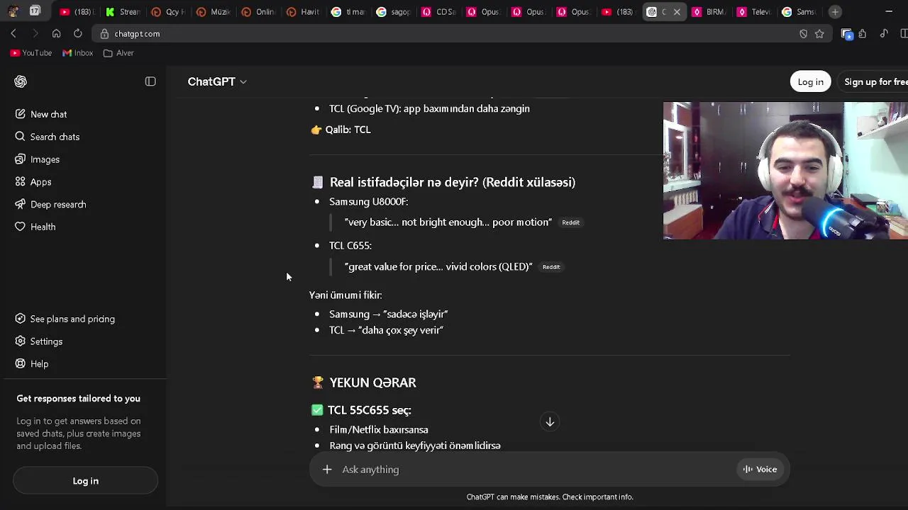Open the shield tracker-blocking icon in address bar
The image size is (908, 510).
[x=803, y=33]
